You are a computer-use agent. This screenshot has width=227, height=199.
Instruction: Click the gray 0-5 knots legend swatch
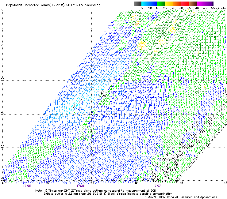point(137,4)
